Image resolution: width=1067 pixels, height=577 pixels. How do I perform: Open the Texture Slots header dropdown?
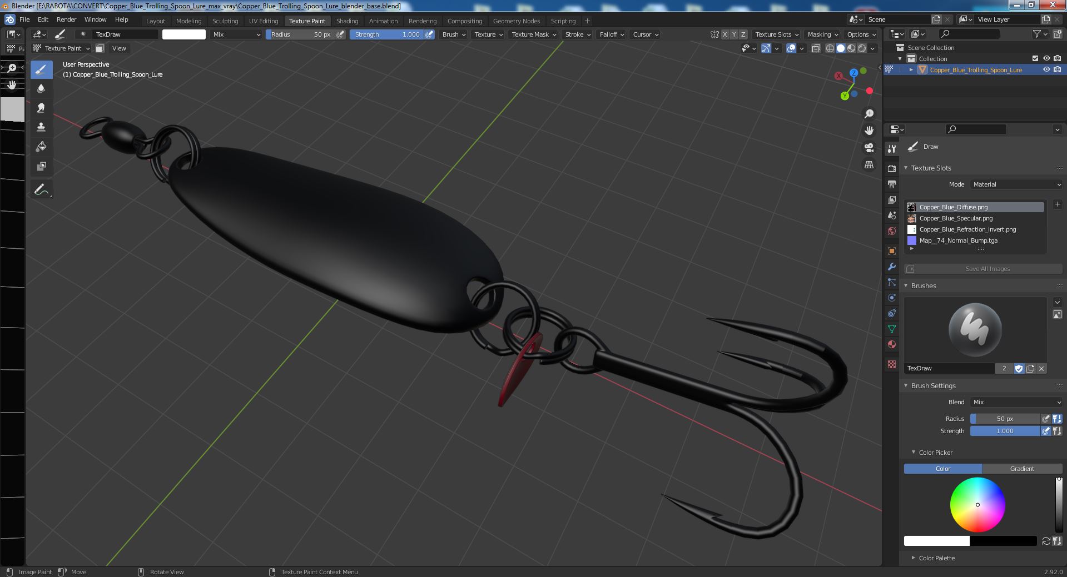(777, 34)
